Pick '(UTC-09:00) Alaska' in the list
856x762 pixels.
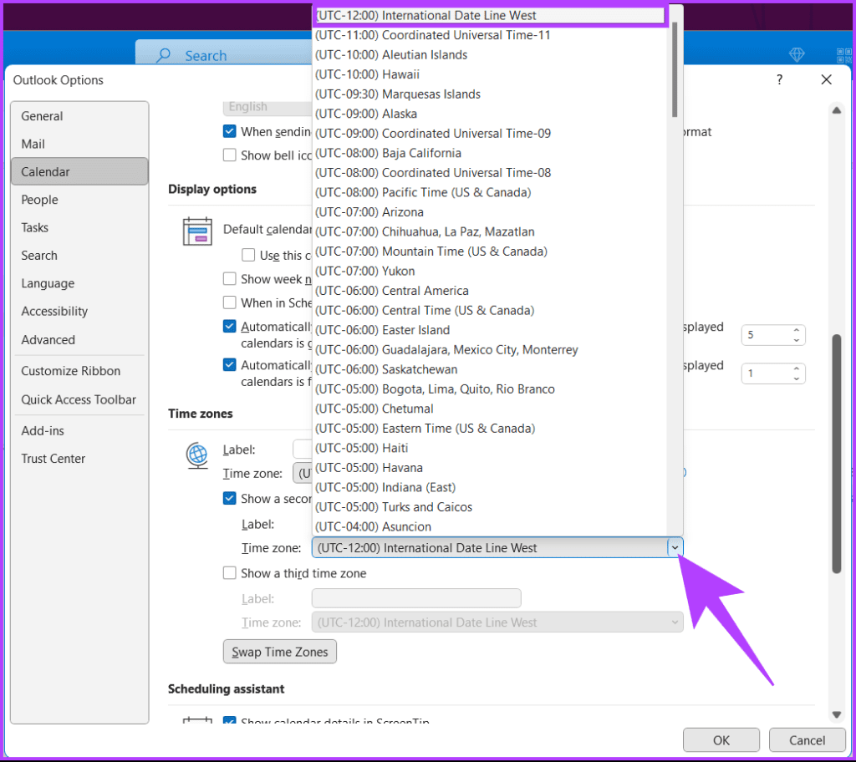[490, 114]
